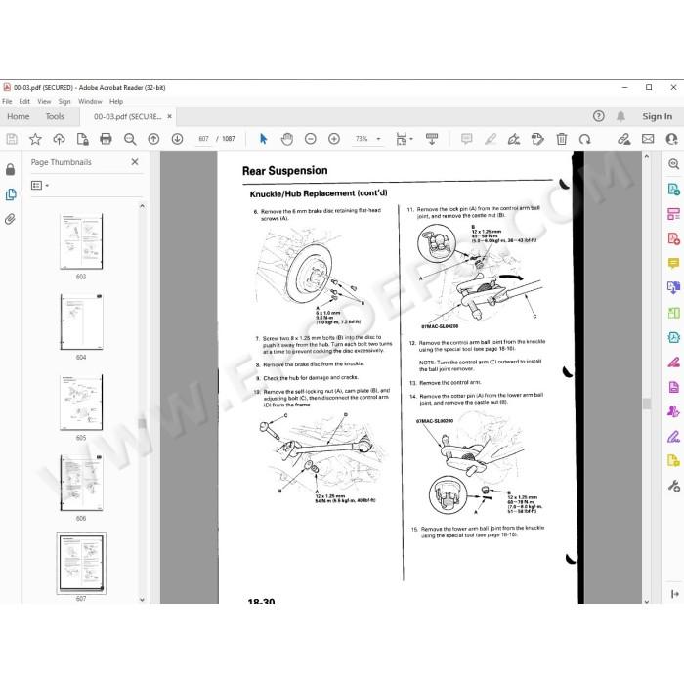The image size is (684, 684).
Task: Click the Add comment note icon
Action: [467, 139]
